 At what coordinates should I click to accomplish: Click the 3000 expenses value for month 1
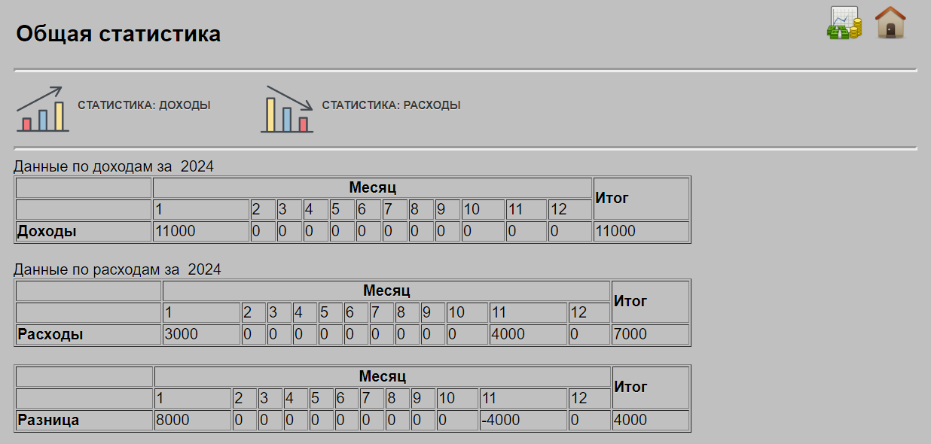(200, 334)
